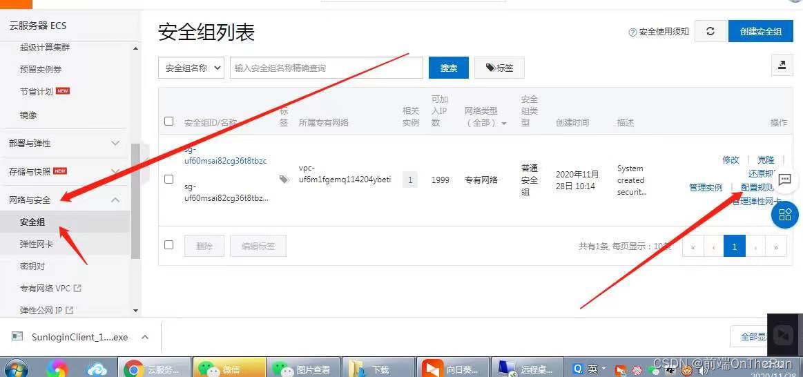
Task: Click the sidebar vertical scrollbar thumb
Action: point(136,201)
